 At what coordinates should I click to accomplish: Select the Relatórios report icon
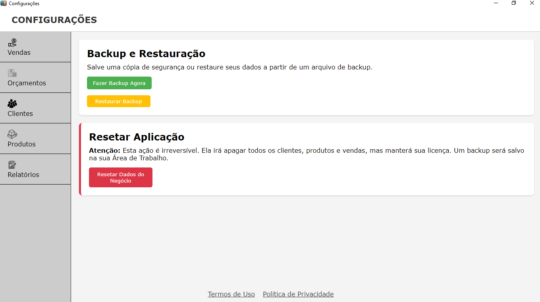click(x=12, y=165)
